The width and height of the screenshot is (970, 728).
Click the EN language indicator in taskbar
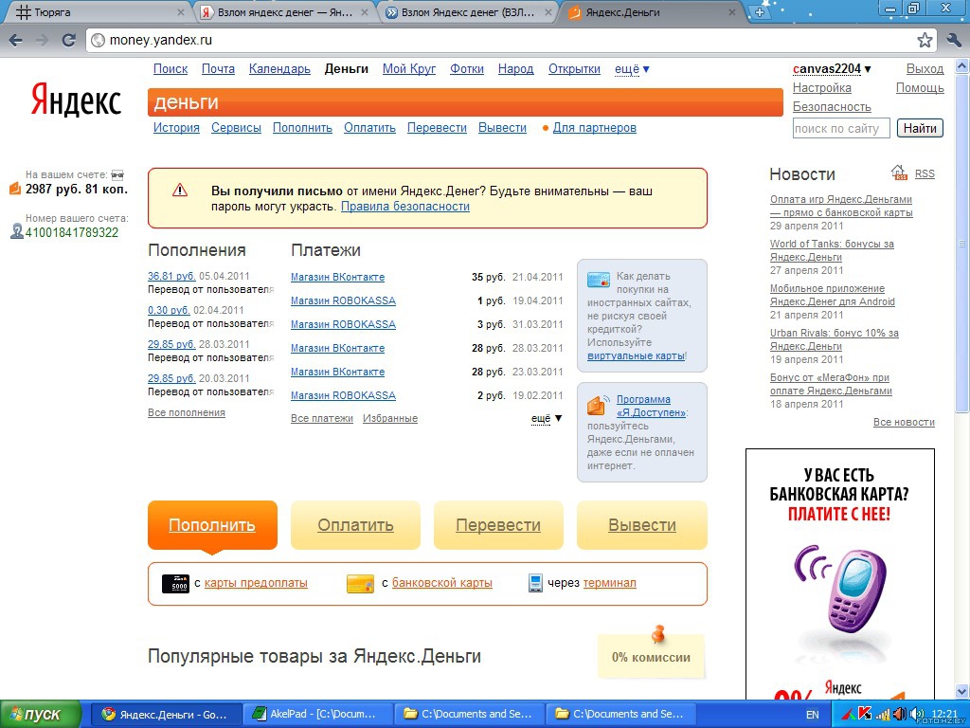pos(812,715)
